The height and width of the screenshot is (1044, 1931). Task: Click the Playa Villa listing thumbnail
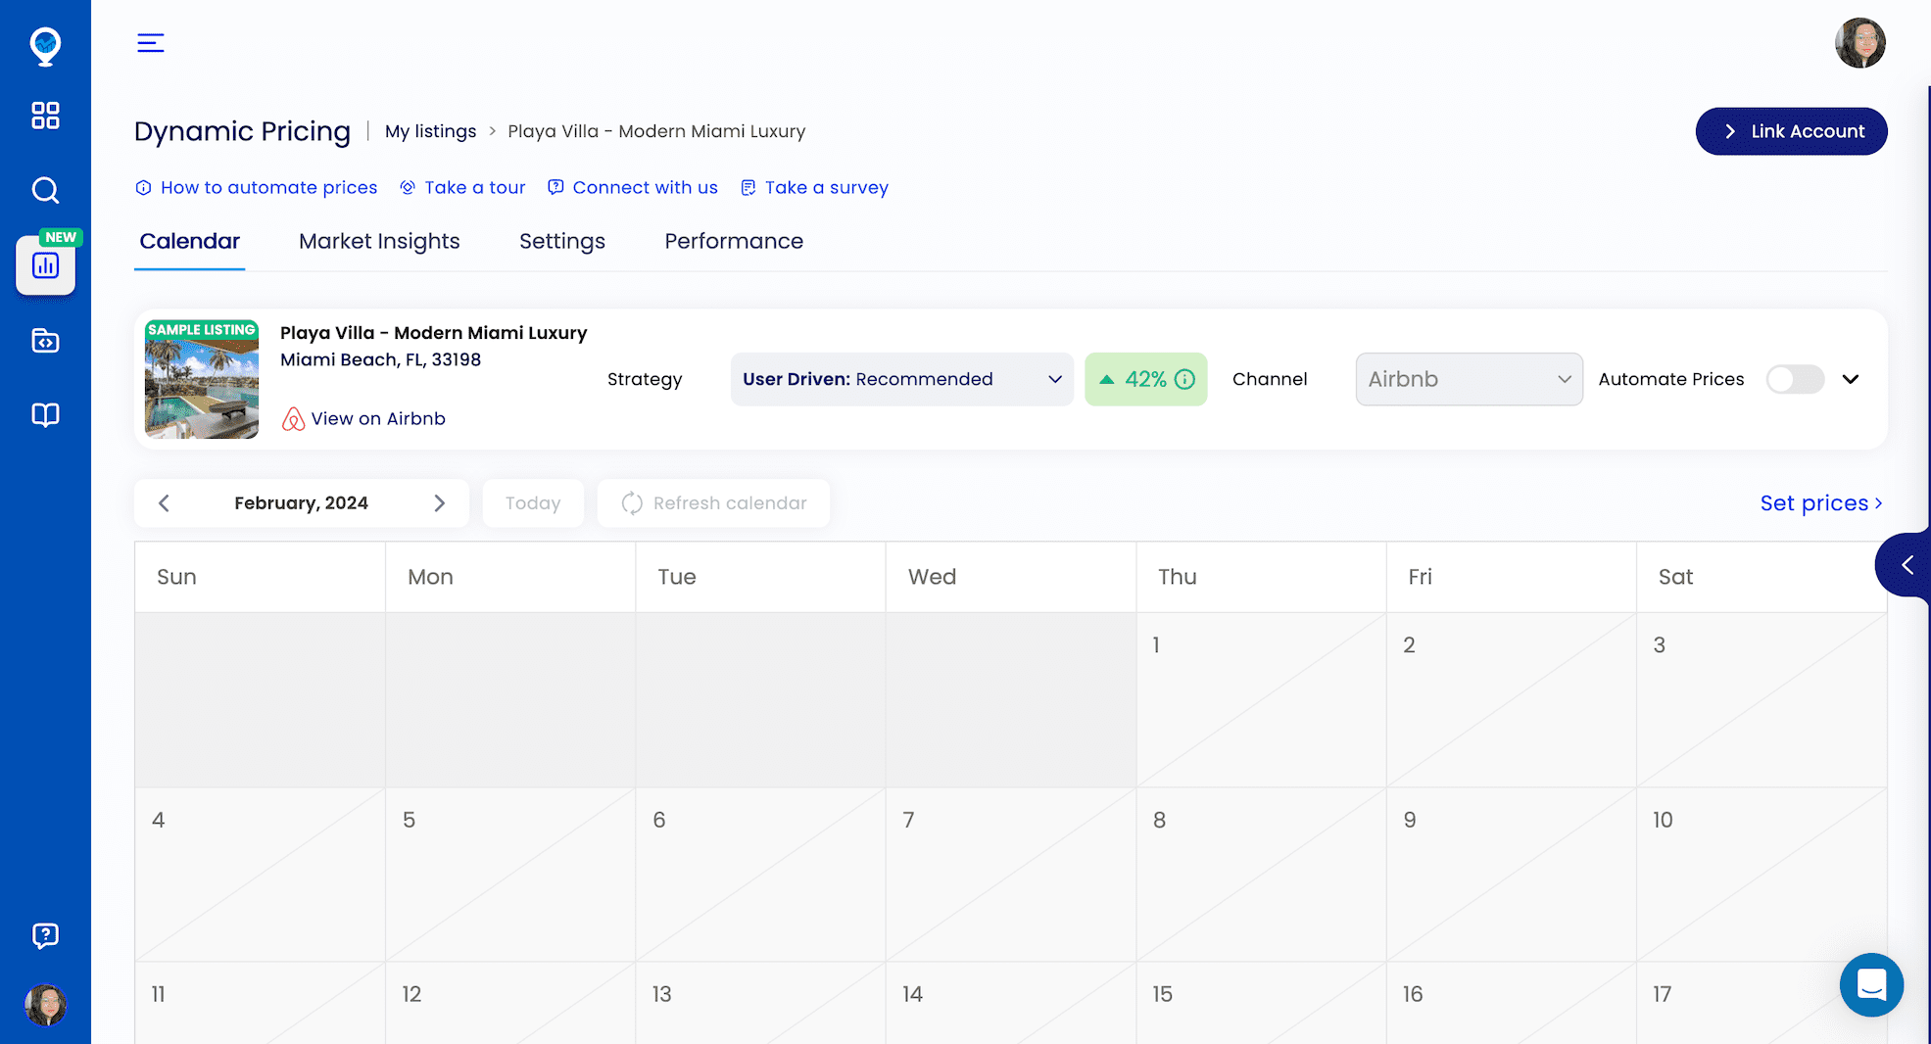point(202,379)
